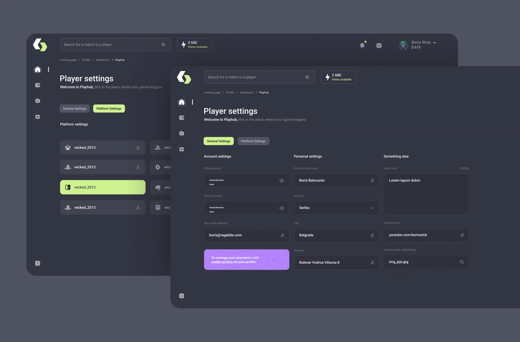
Task: Click the Something else heading
Action: point(396,157)
